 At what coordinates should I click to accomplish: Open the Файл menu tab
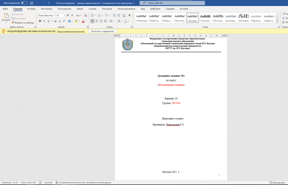(x=5, y=9)
